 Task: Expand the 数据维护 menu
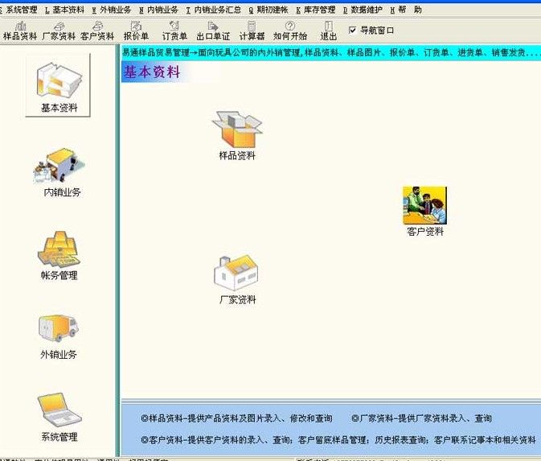(x=363, y=10)
